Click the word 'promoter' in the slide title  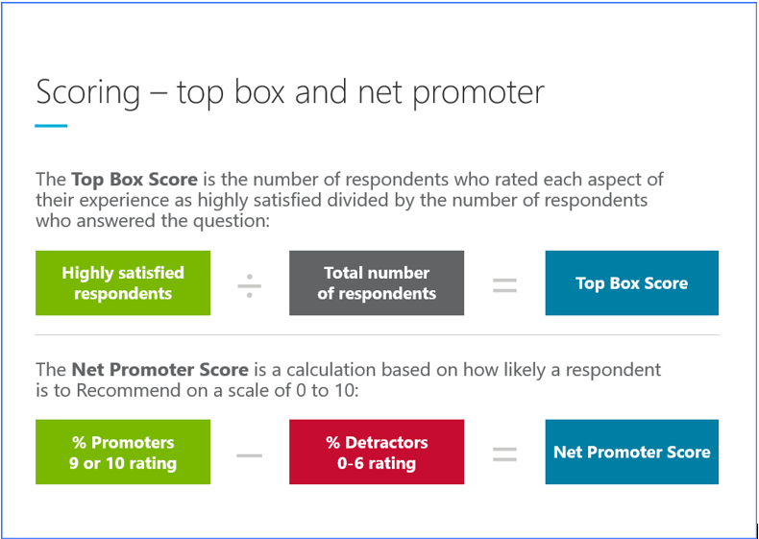(477, 94)
